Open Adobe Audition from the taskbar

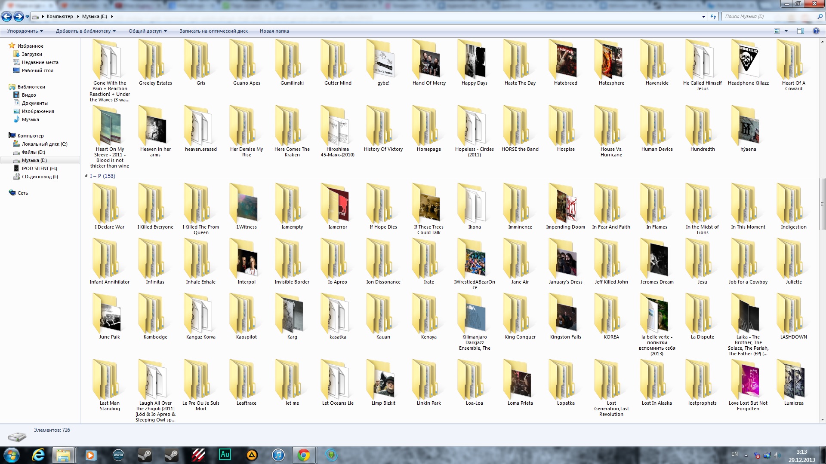pyautogui.click(x=225, y=455)
